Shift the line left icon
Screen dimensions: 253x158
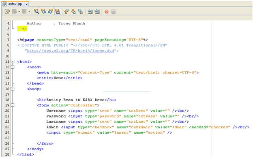click(x=90, y=11)
